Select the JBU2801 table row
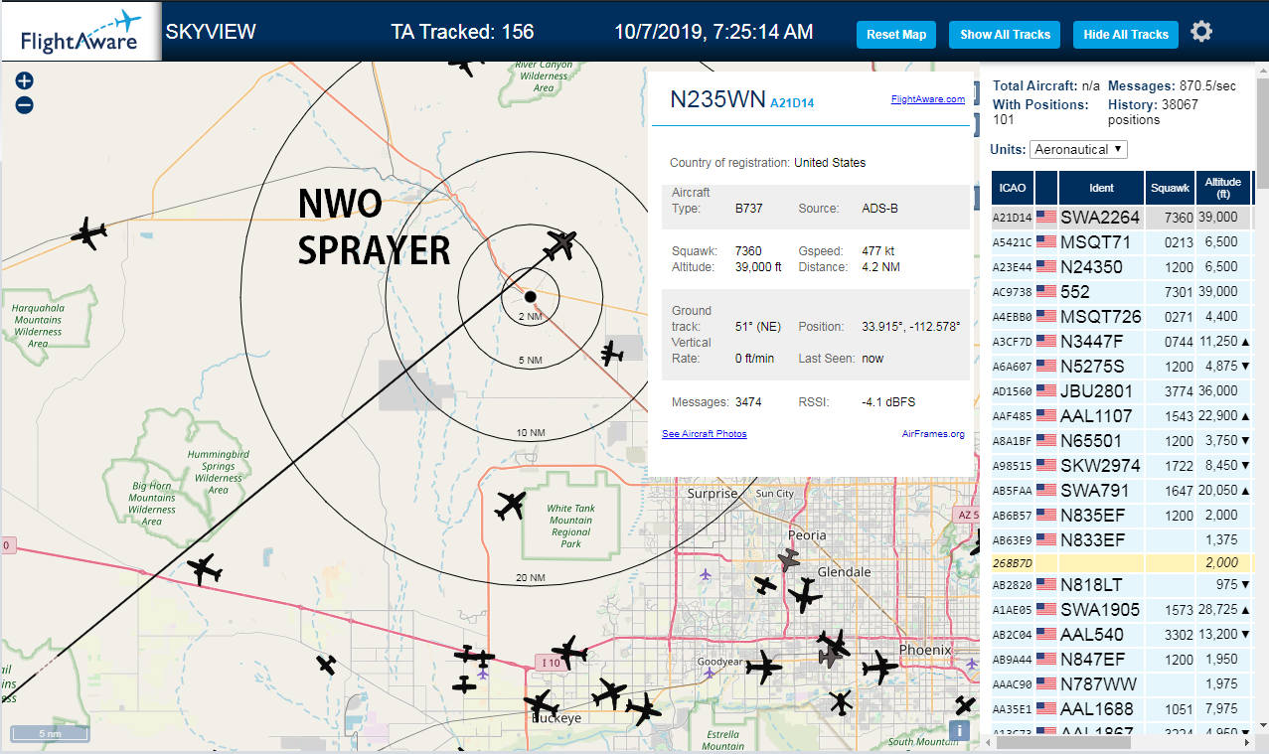This screenshot has width=1269, height=754. coord(1121,390)
